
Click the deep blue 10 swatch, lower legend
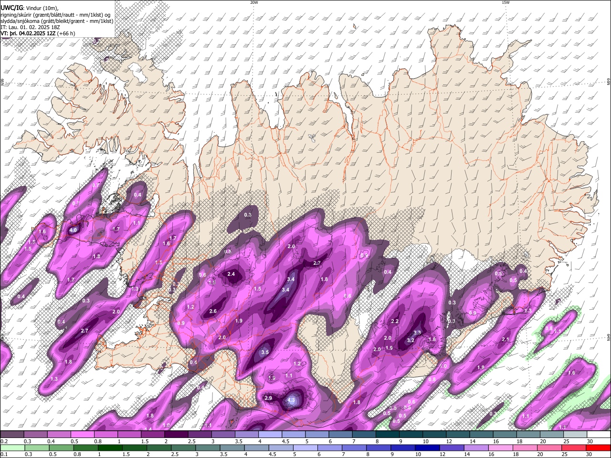[427, 448]
